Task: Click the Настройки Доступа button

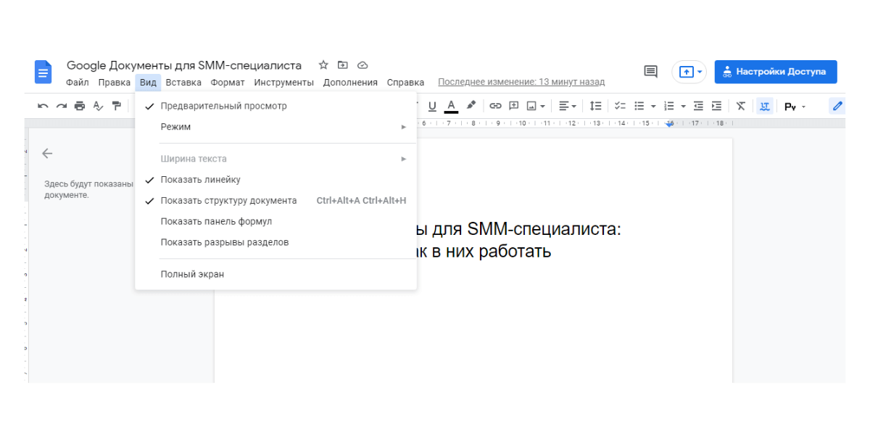Action: tap(775, 72)
